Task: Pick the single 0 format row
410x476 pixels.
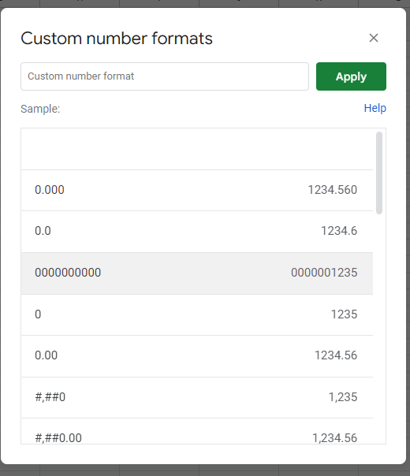Action: (x=197, y=314)
